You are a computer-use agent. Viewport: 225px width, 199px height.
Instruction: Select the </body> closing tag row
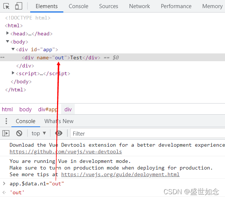click(21, 81)
